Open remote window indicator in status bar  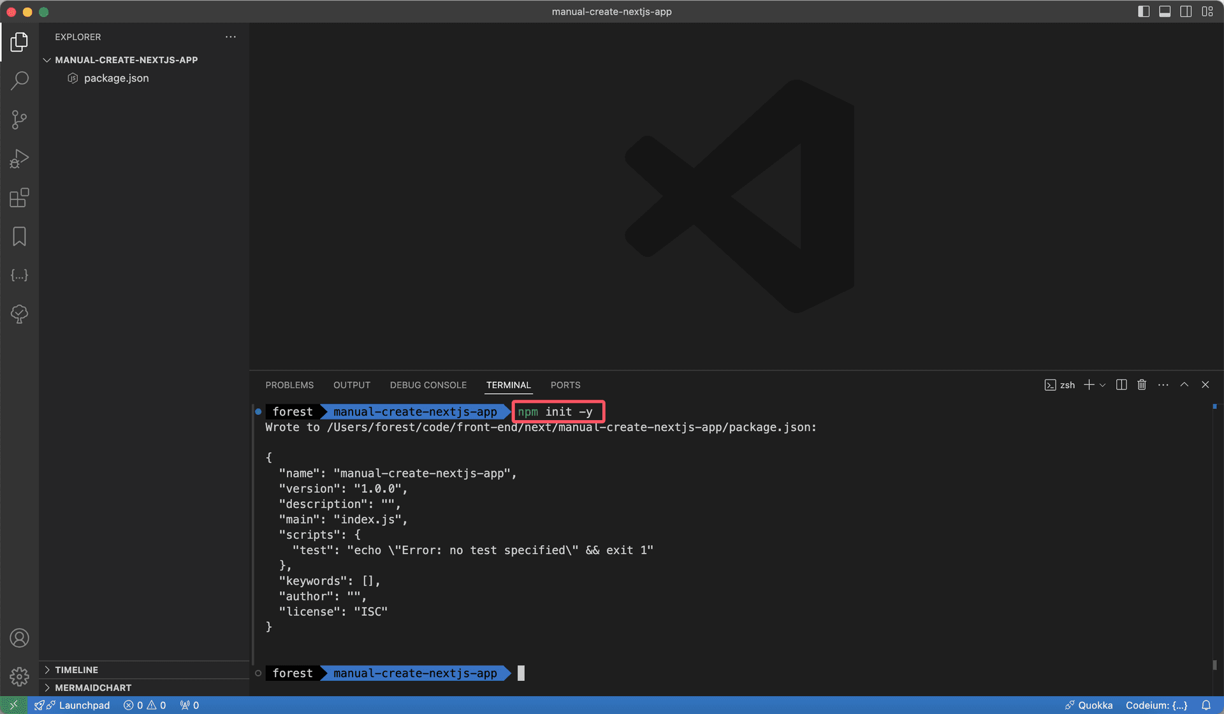point(13,705)
